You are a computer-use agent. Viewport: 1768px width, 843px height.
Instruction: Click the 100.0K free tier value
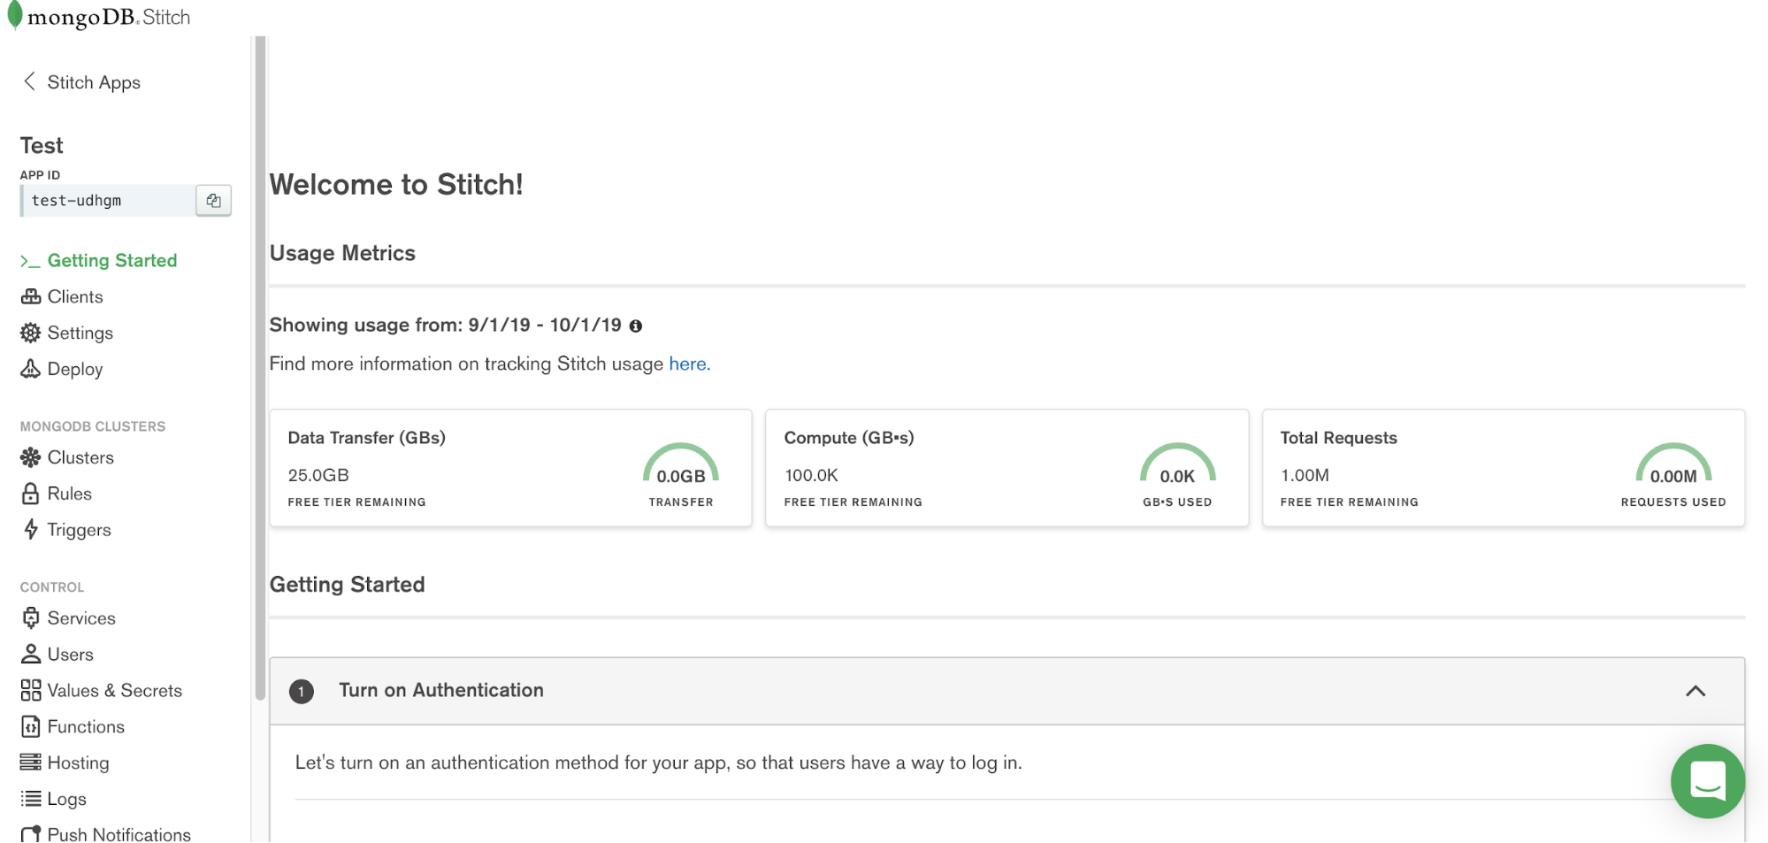pos(811,475)
